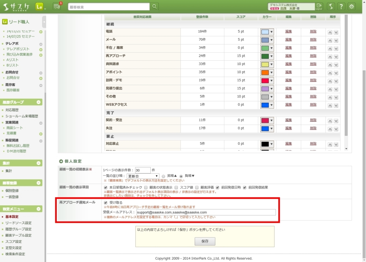Screen dimensions: 366x262
Task: Open the notifications message icon with badge
Action: click(x=56, y=7)
